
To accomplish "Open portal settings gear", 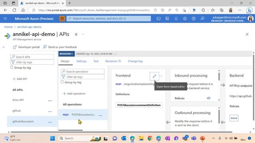I will pyautogui.click(x=185, y=19).
